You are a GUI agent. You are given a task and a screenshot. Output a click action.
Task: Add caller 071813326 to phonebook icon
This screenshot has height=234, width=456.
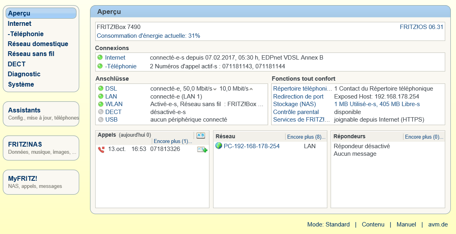[202, 149]
